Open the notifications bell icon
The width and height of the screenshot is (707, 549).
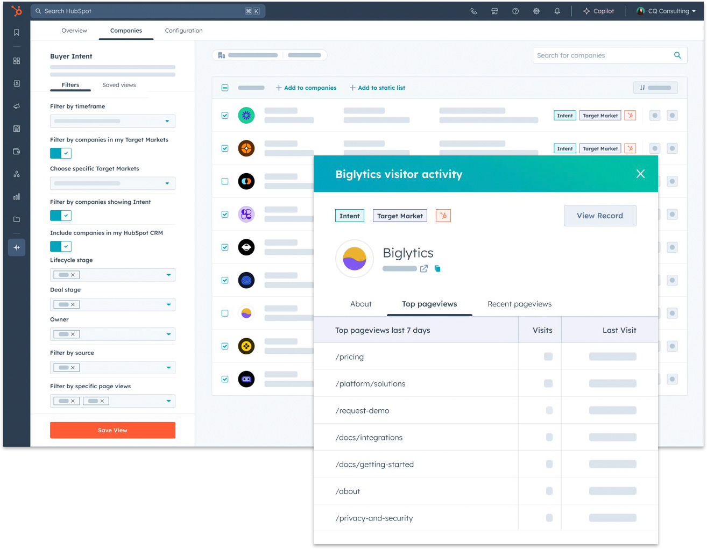tap(557, 11)
